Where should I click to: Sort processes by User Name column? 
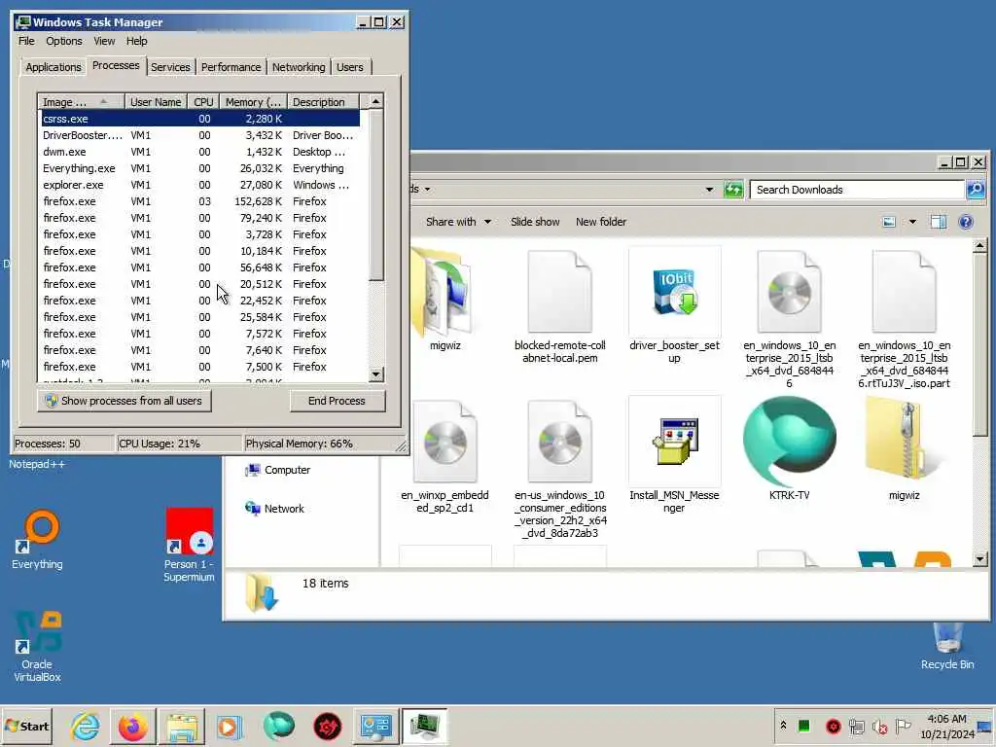(156, 102)
